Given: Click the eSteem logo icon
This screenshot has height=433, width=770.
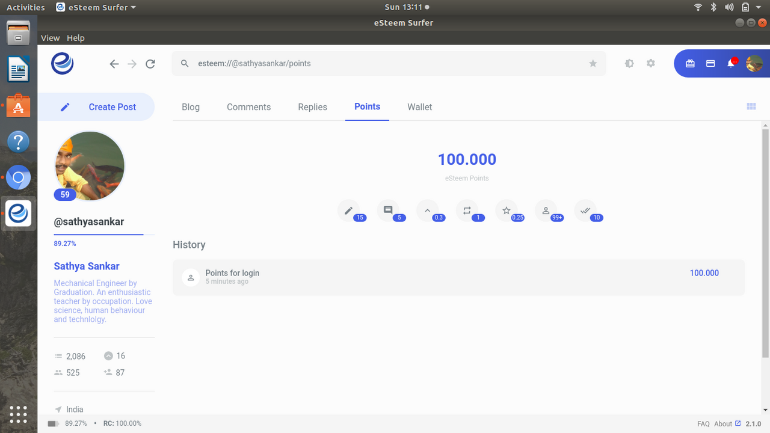Looking at the screenshot, I should (63, 63).
